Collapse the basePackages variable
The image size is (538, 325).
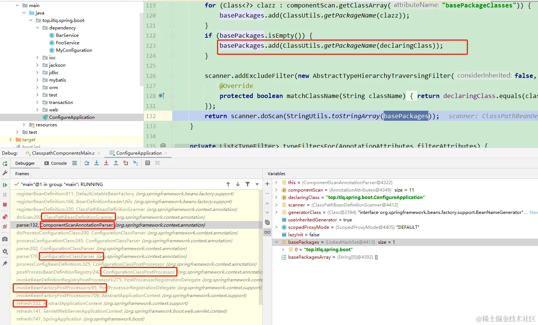pyautogui.click(x=276, y=242)
